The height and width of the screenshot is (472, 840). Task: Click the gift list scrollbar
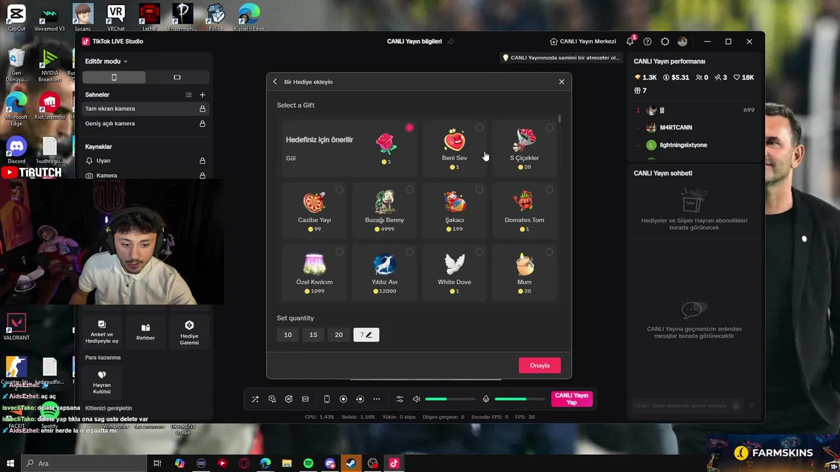[560, 119]
